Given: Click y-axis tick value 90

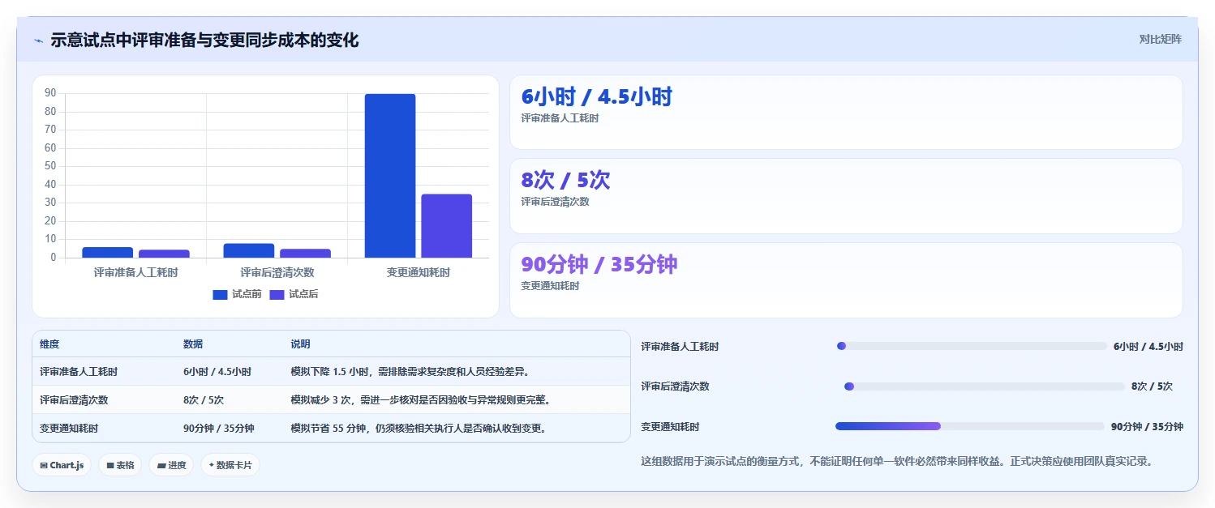Looking at the screenshot, I should coord(50,93).
